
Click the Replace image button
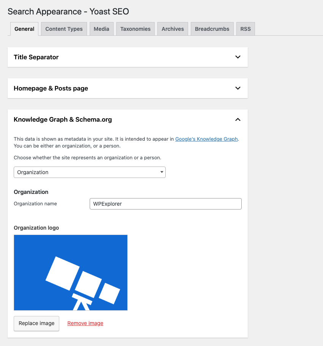click(36, 324)
